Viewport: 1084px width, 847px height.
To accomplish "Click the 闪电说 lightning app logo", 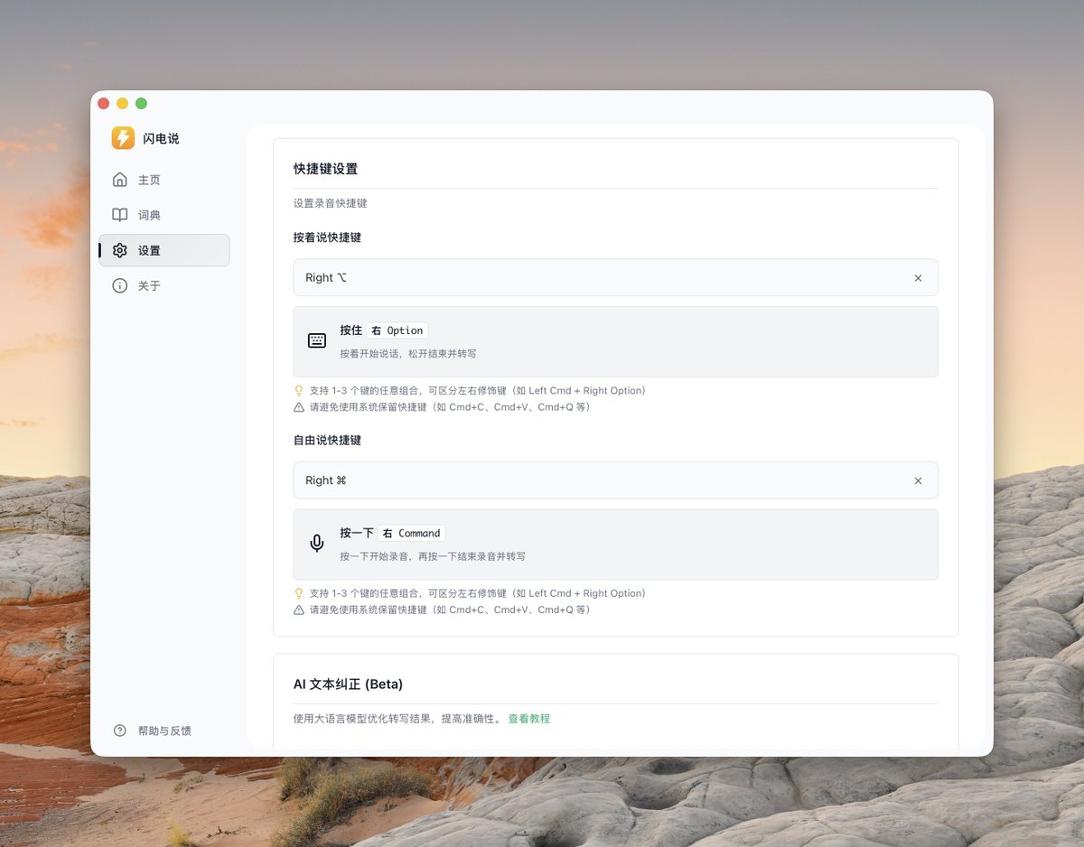I will [x=123, y=137].
